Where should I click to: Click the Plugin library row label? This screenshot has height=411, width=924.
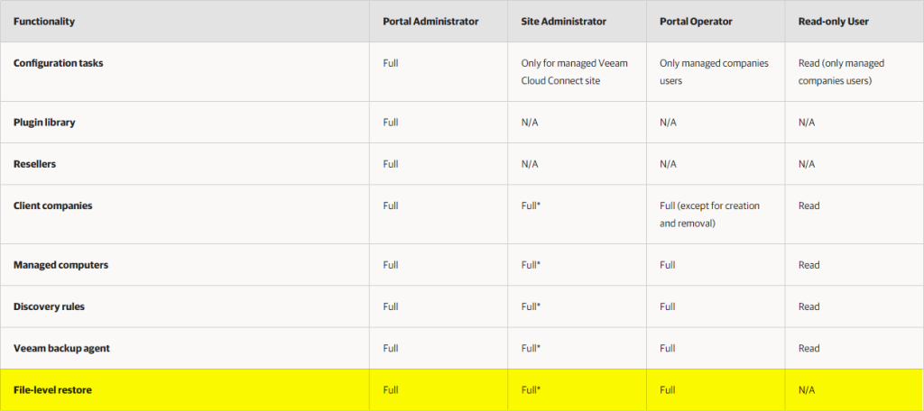click(x=44, y=123)
